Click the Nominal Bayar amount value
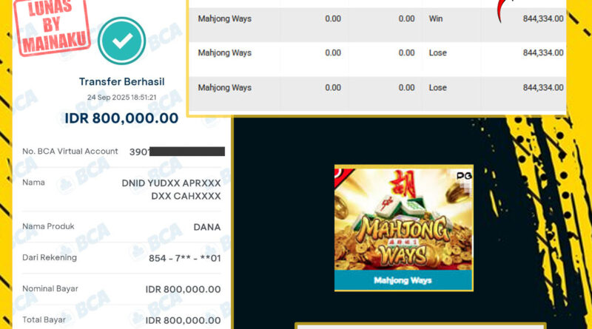The height and width of the screenshot is (329, 592). [183, 289]
